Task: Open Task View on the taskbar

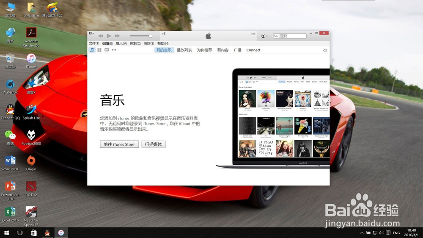Action: click(20, 232)
